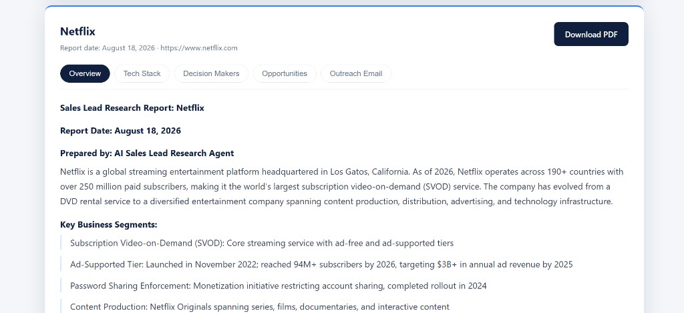Switch to the Tech Stack tab
Screen dimensions: 684x313
(142, 73)
